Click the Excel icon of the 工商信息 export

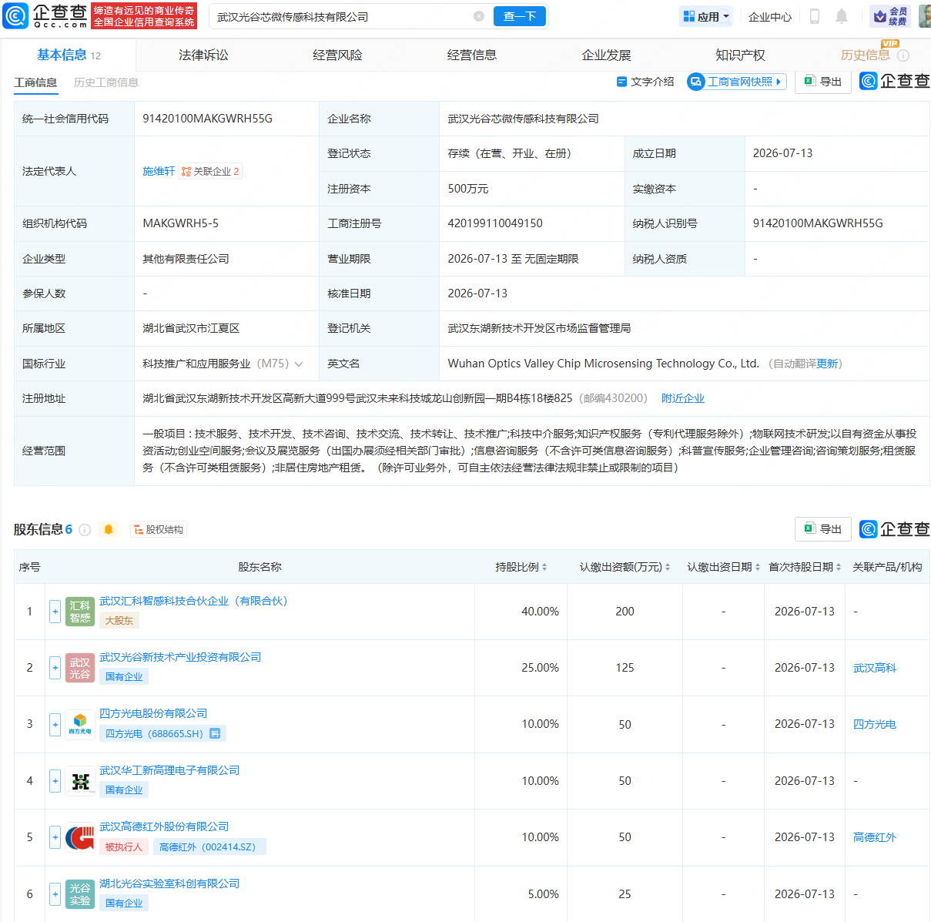click(x=809, y=81)
